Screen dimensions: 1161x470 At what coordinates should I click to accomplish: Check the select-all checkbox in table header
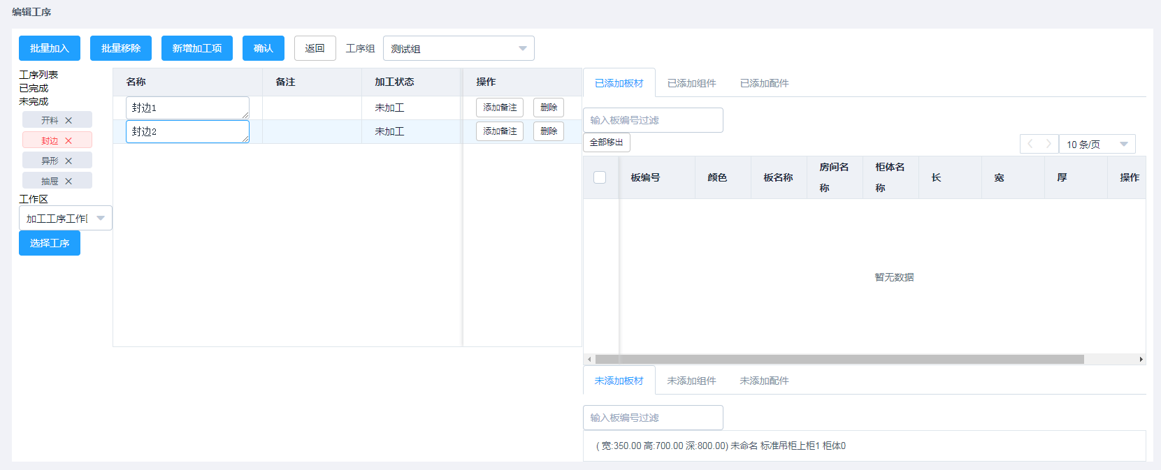tap(600, 177)
